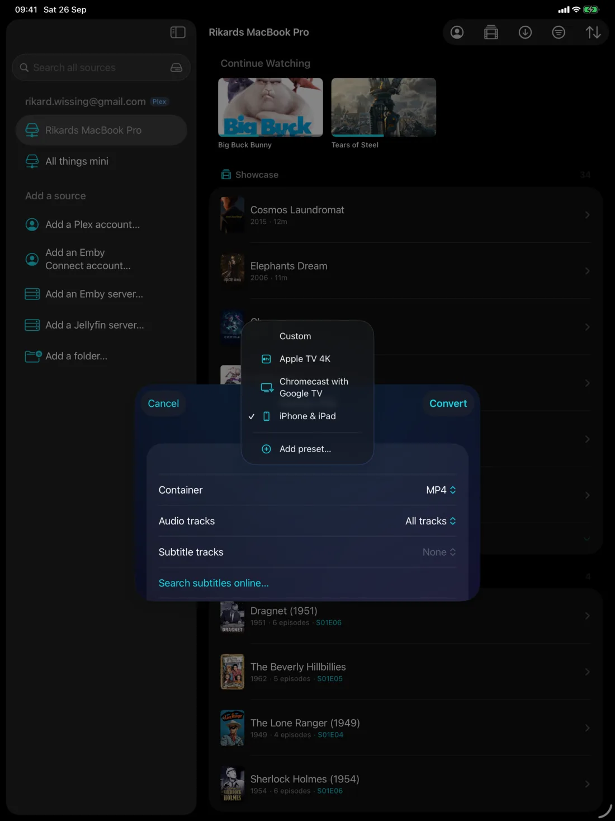Click the search magnifier icon
Screen dimensions: 615x821
click(x=24, y=68)
